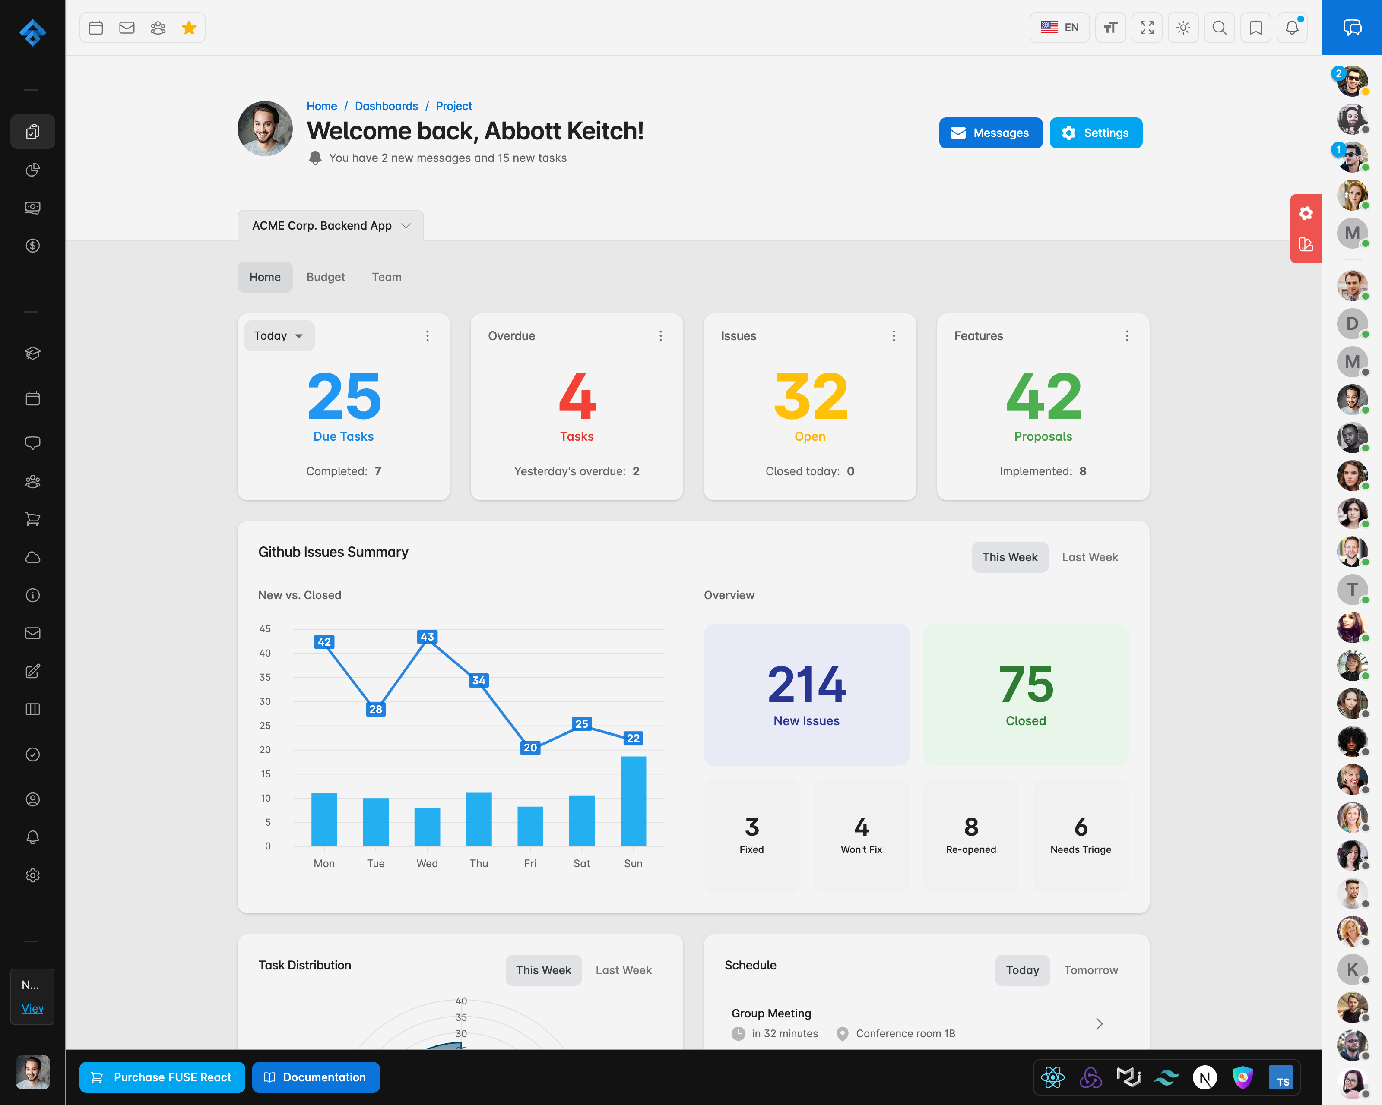Click the Messages button
The height and width of the screenshot is (1105, 1382).
(990, 133)
